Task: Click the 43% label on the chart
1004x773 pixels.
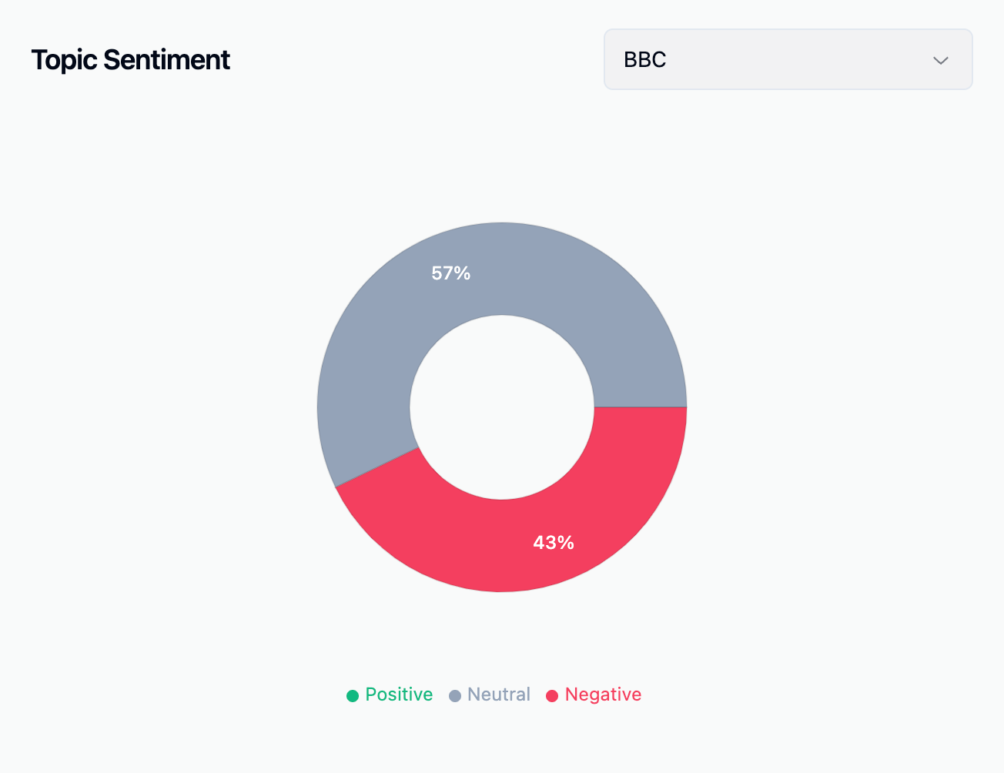Action: click(554, 543)
